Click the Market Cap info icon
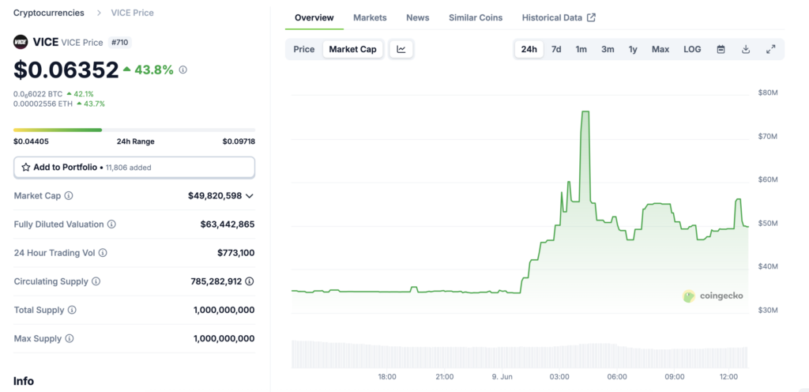Screen dimensions: 809x392 pyautogui.click(x=69, y=196)
